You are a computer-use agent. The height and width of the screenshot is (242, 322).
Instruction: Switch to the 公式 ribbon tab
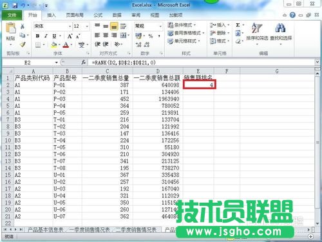point(98,15)
